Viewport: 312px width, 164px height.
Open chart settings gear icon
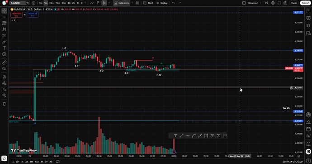(273, 3)
